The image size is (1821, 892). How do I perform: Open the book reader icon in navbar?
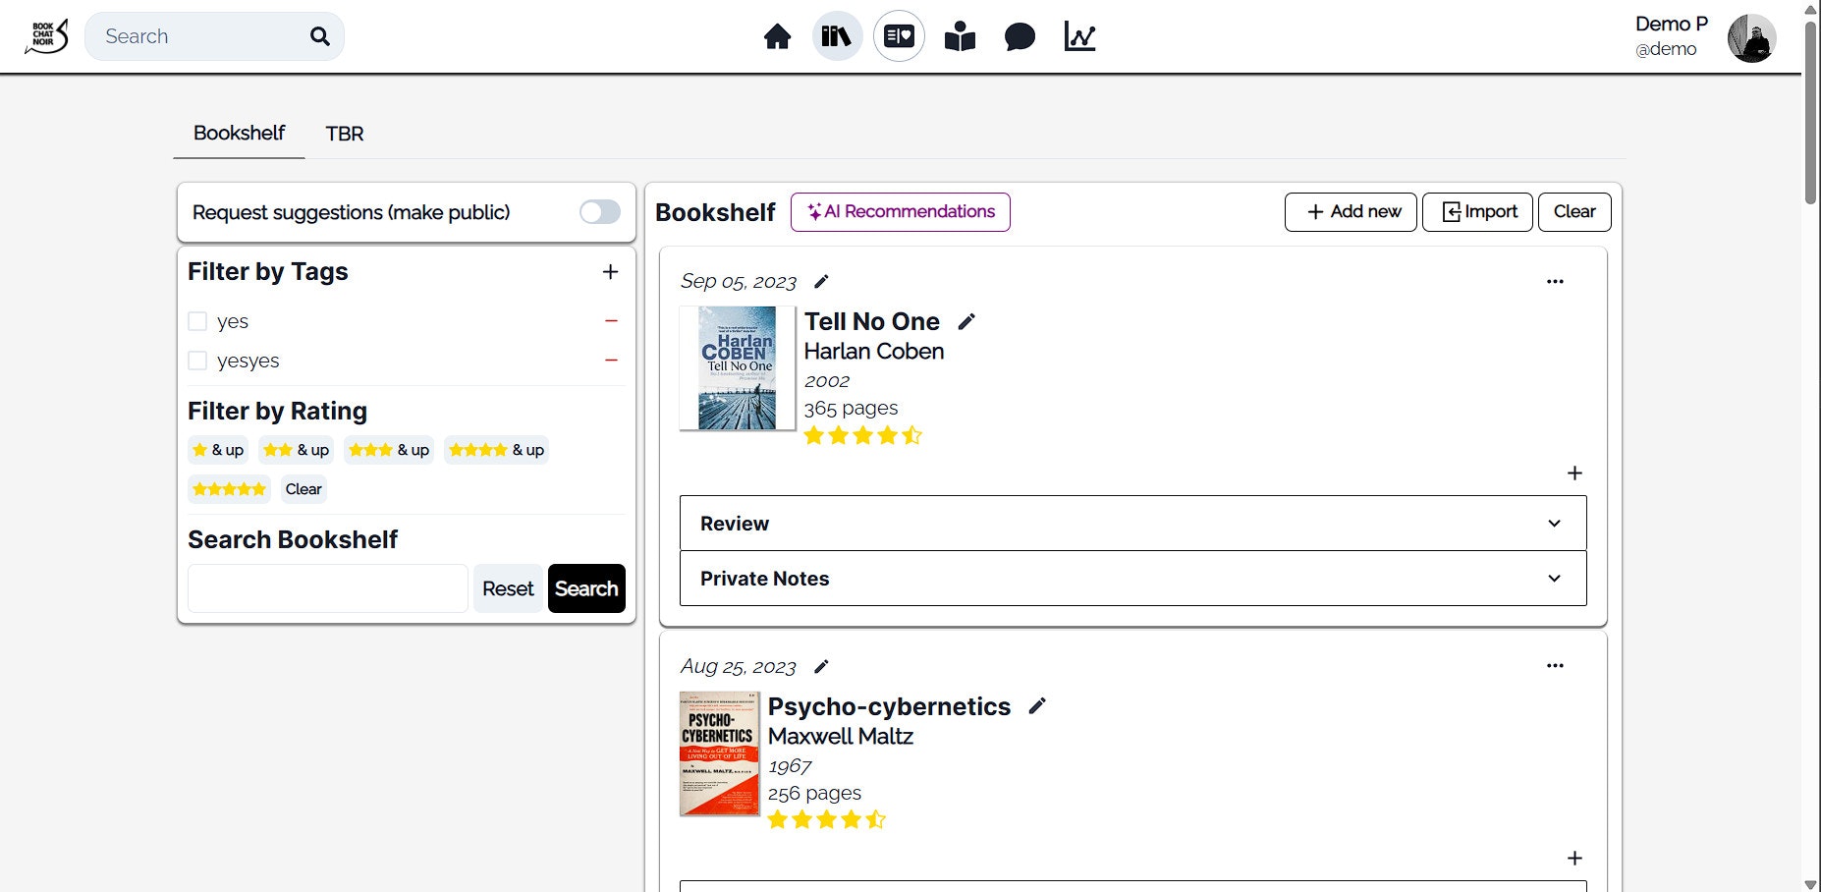pos(960,37)
